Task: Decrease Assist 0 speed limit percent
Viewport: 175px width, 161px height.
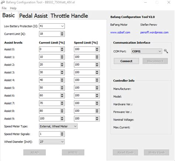Action: [x=97, y=50]
